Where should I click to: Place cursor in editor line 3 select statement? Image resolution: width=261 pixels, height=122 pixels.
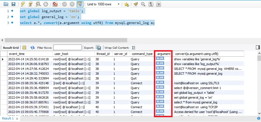[x=87, y=23]
